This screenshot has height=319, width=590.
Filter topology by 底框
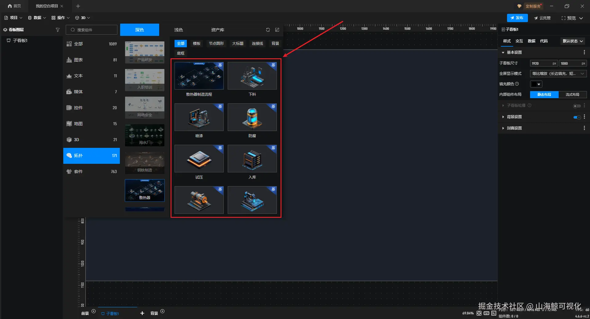181,53
